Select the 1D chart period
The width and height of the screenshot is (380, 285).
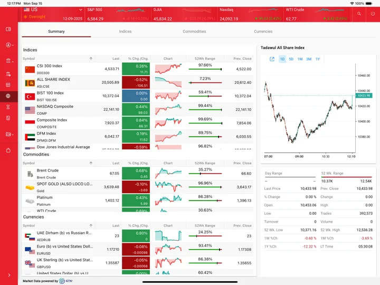[x=282, y=59]
